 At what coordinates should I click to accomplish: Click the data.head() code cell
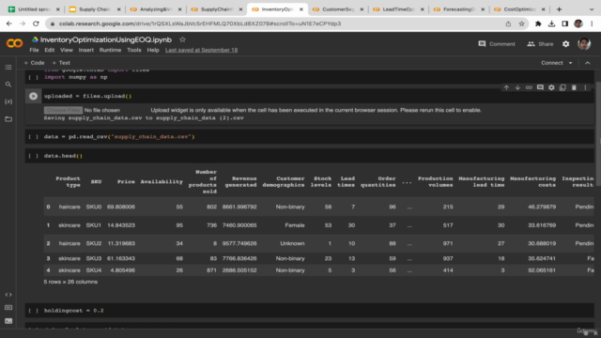(310, 156)
